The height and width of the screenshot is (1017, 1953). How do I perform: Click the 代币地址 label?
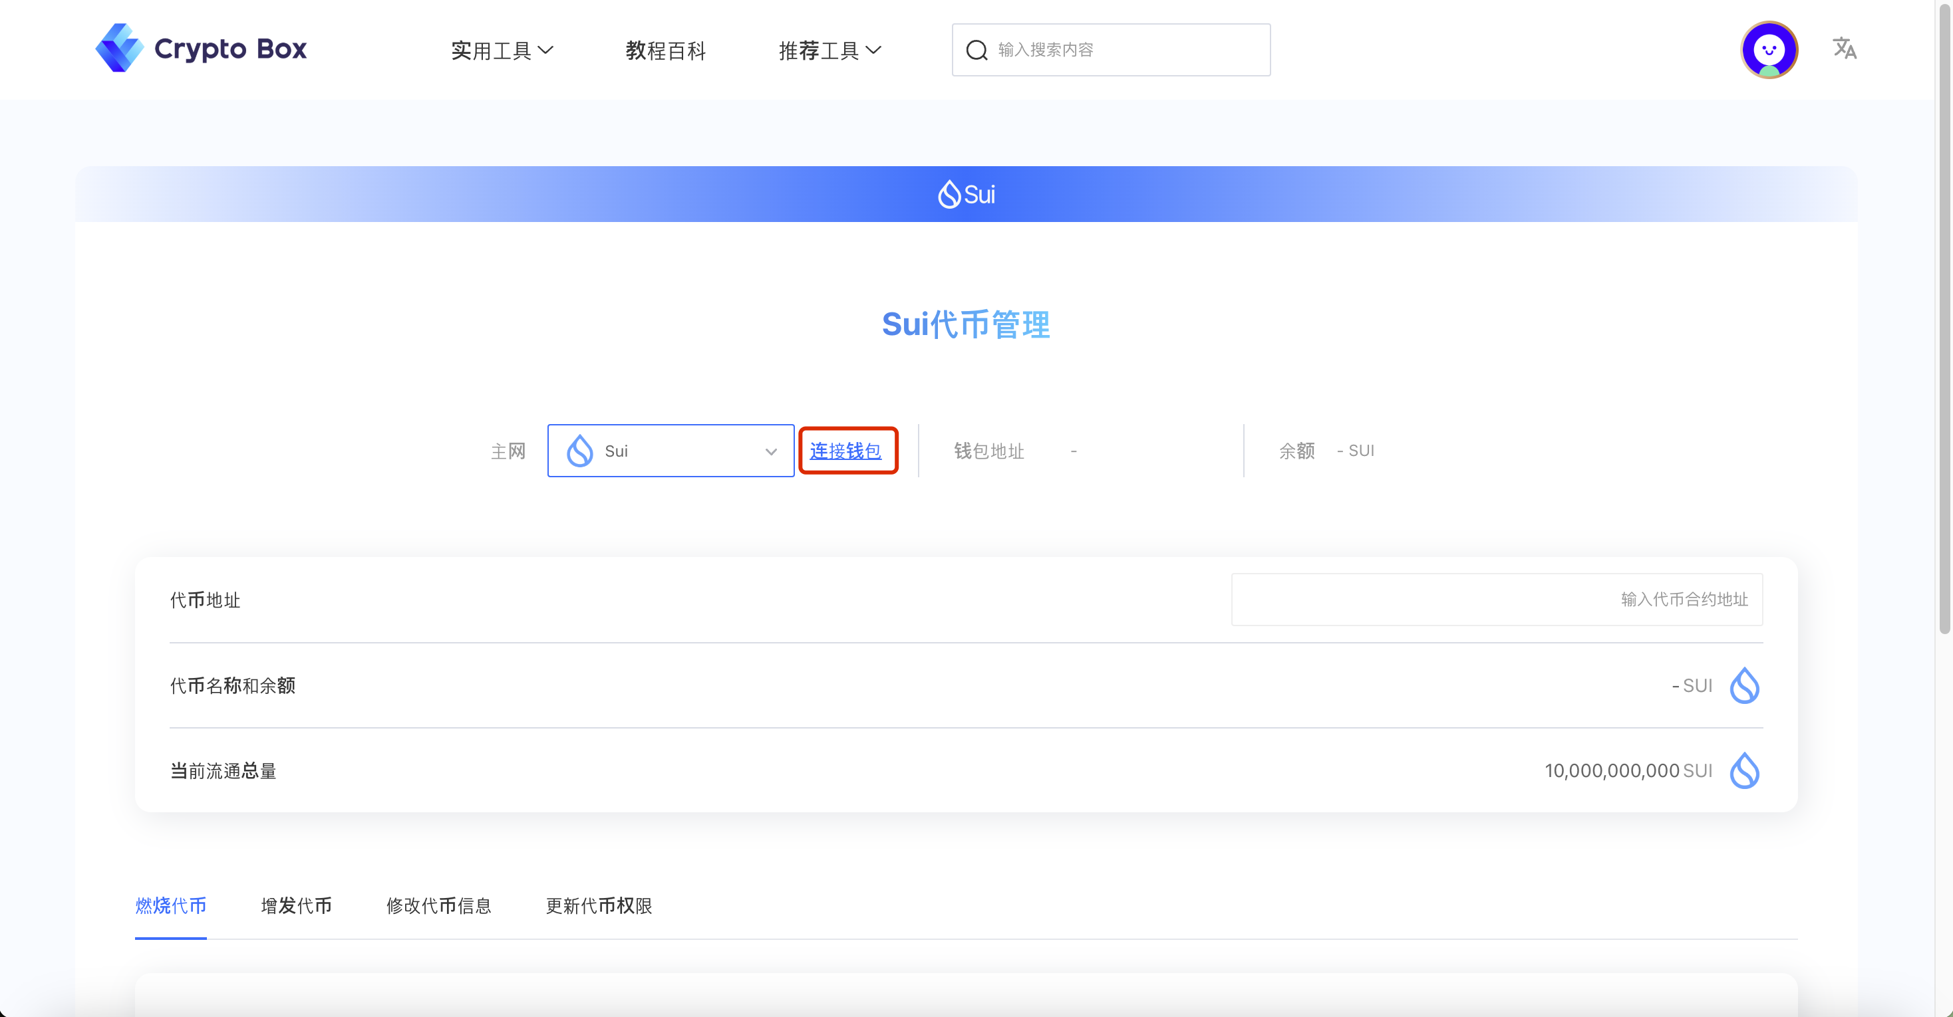click(205, 600)
